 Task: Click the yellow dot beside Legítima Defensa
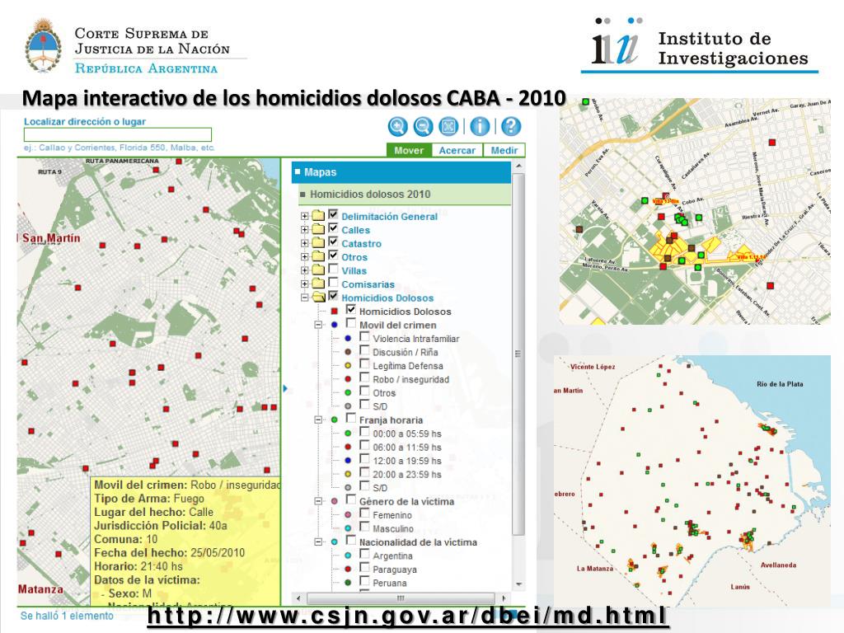[348, 365]
